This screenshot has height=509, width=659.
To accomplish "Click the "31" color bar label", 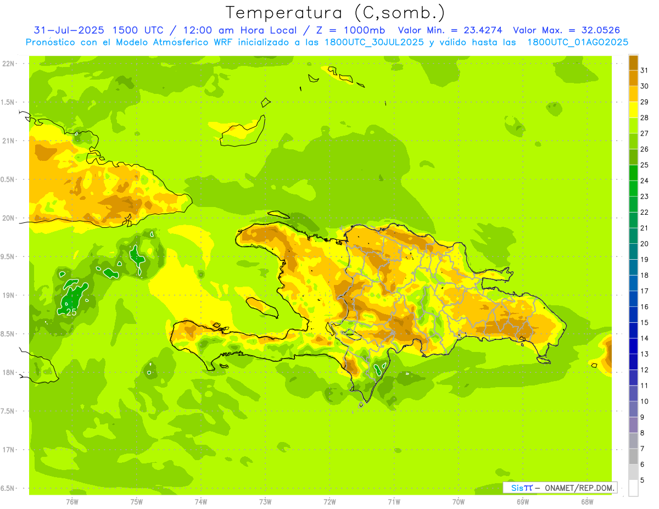I will point(644,70).
